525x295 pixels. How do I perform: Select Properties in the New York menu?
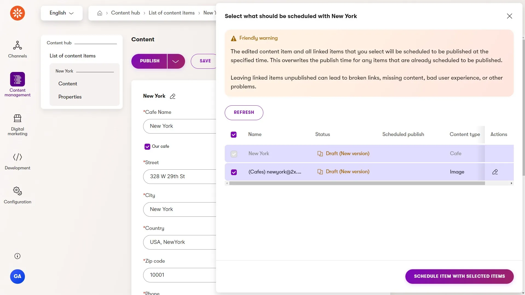[70, 97]
